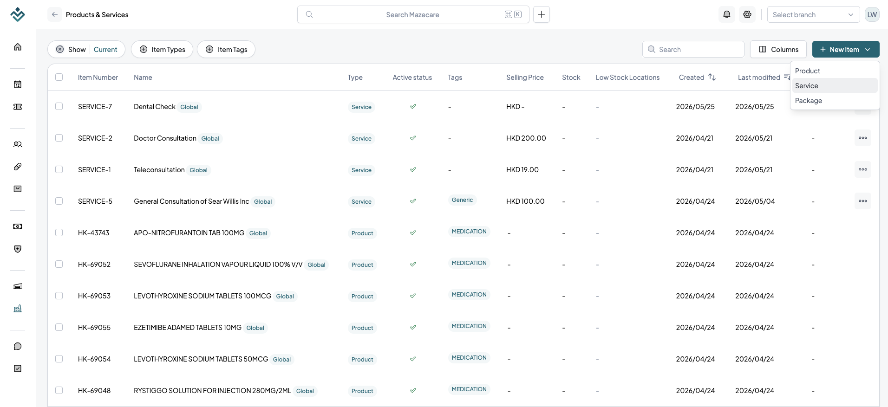The image size is (888, 407).
Task: Sort by Created column arrows
Action: (x=712, y=77)
